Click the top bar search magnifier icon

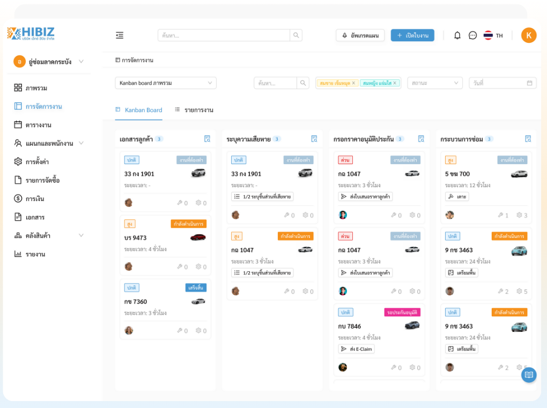pyautogui.click(x=296, y=35)
